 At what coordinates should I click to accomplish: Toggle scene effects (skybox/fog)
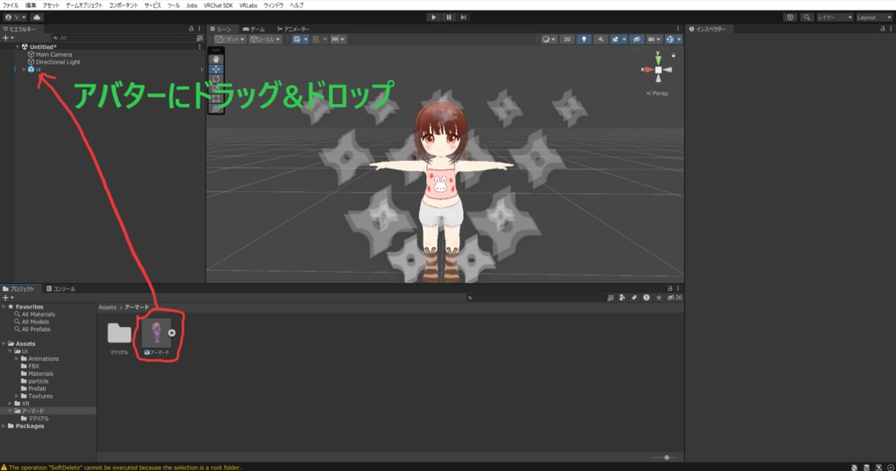point(615,39)
